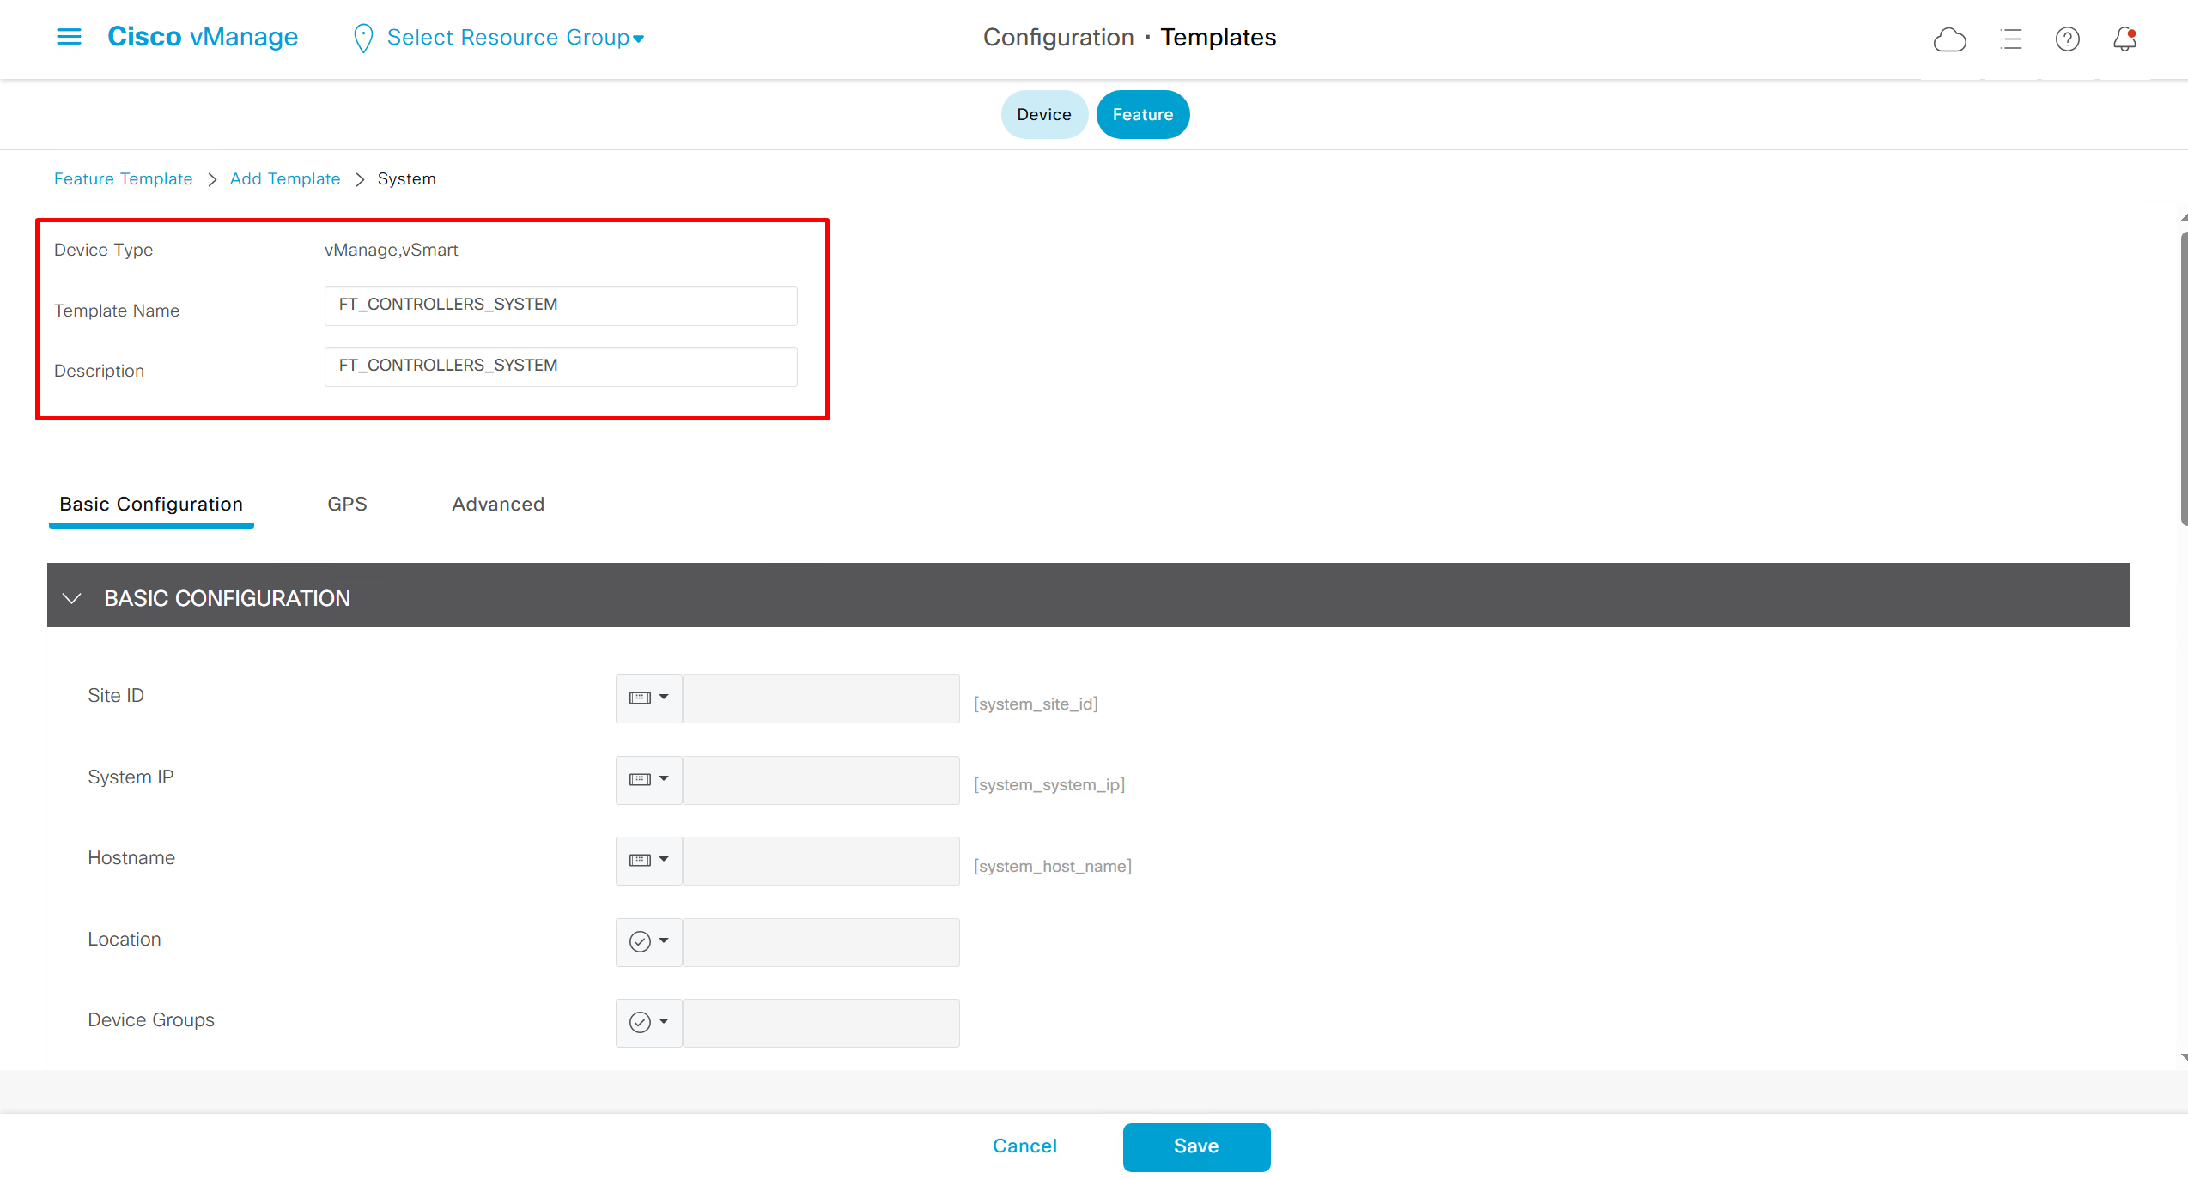
Task: Click the Template Name input field
Action: pyautogui.click(x=560, y=305)
